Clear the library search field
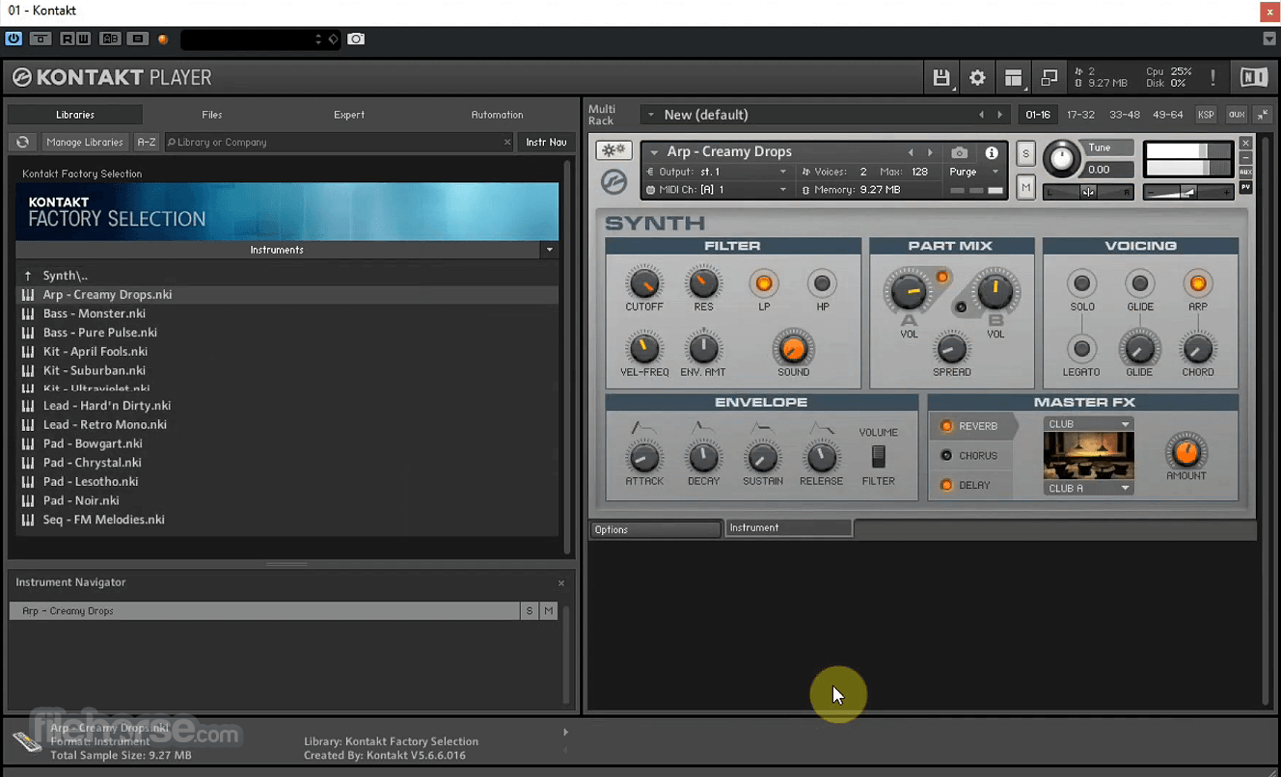The width and height of the screenshot is (1281, 777). pos(507,142)
